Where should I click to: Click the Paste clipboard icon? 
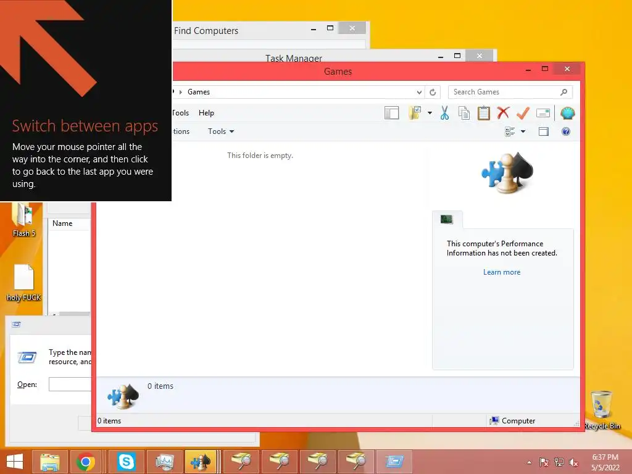coord(484,114)
